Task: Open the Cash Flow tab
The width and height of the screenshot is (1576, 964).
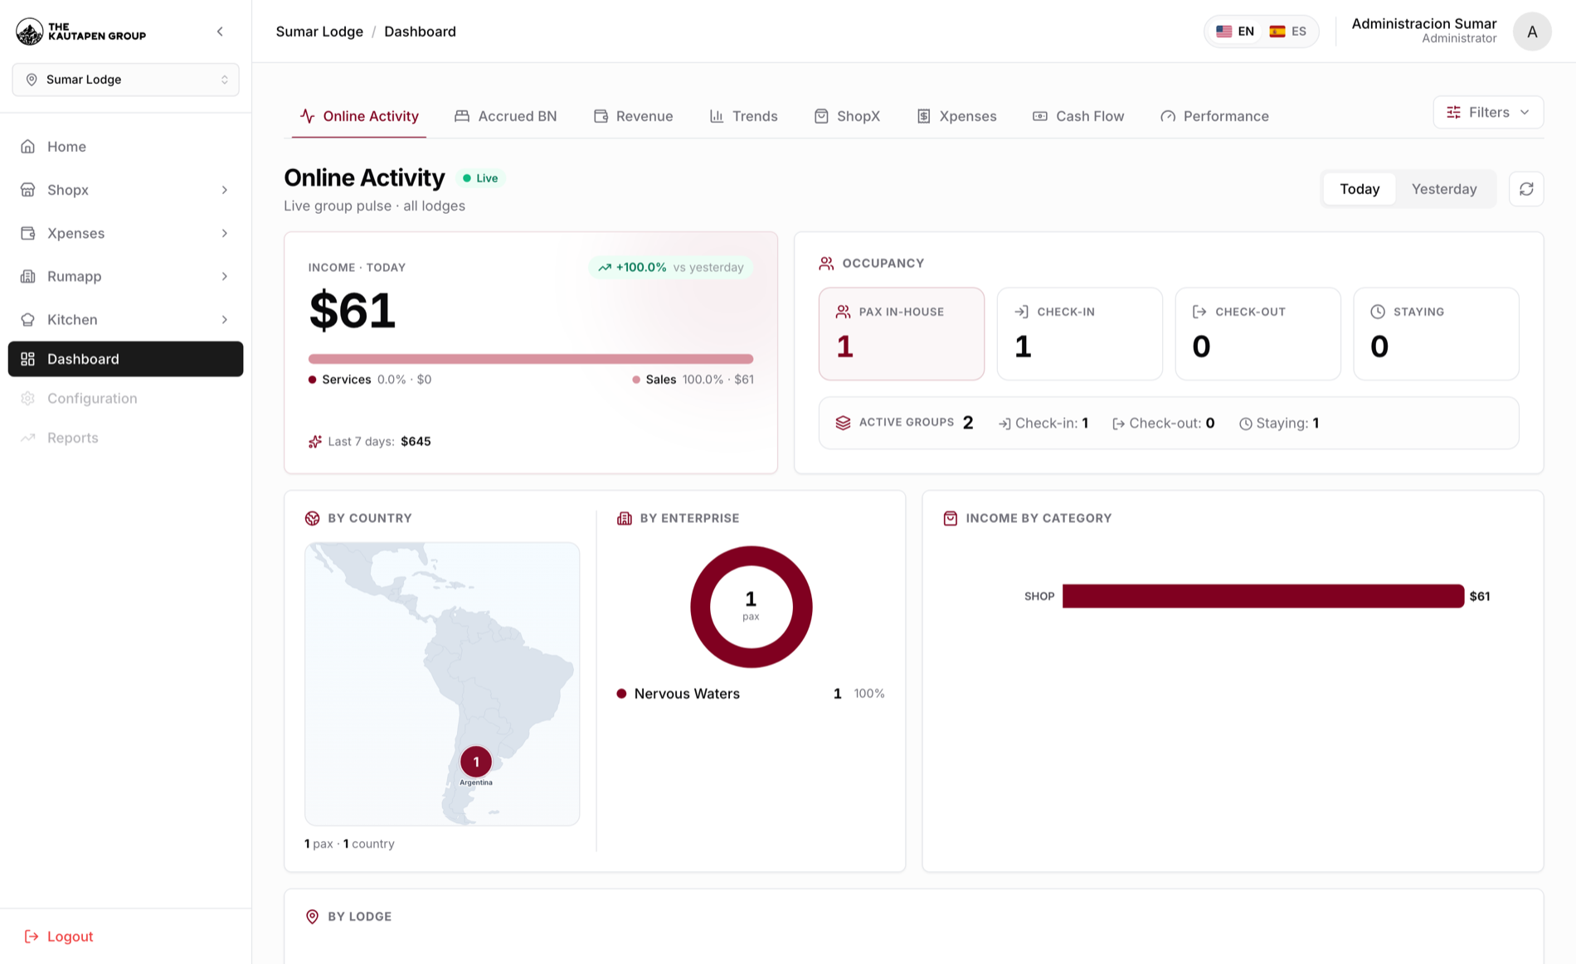Action: pos(1078,116)
